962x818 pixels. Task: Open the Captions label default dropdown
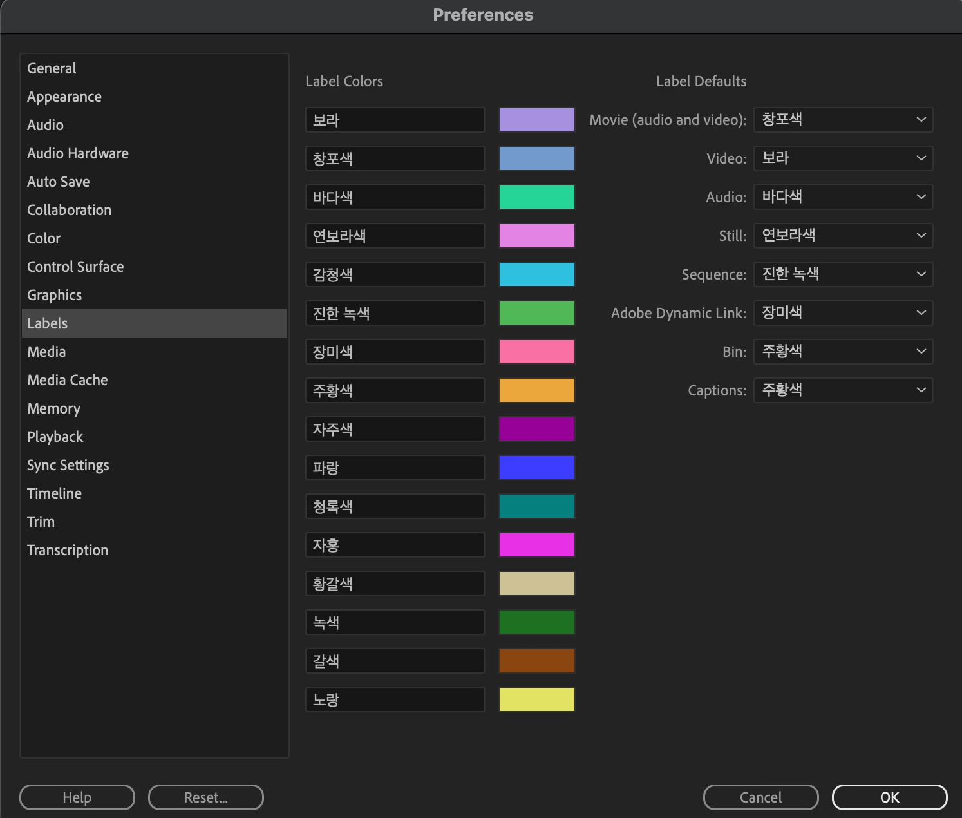click(843, 390)
